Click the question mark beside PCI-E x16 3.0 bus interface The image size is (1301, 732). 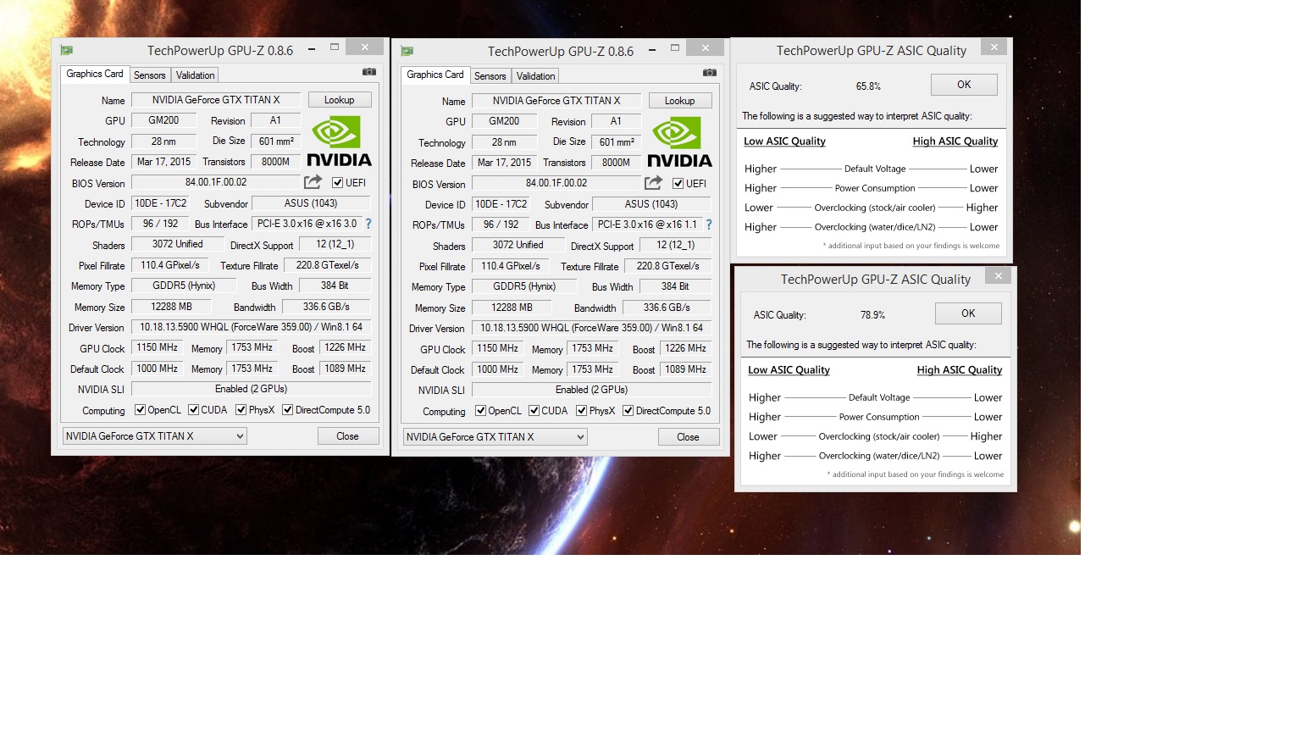pos(368,224)
